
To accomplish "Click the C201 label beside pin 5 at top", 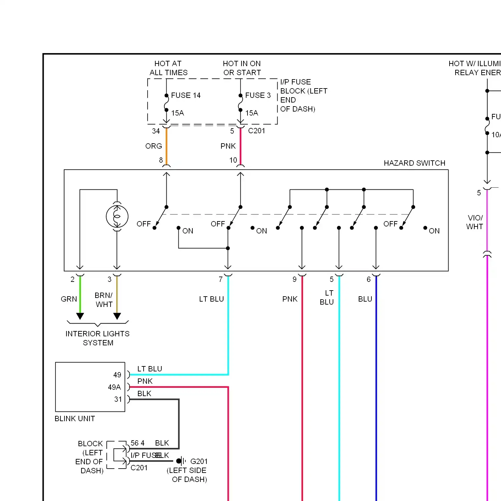I will click(257, 131).
